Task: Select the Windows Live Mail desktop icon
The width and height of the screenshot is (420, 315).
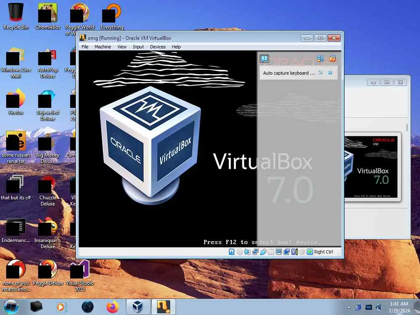Action: point(16,63)
